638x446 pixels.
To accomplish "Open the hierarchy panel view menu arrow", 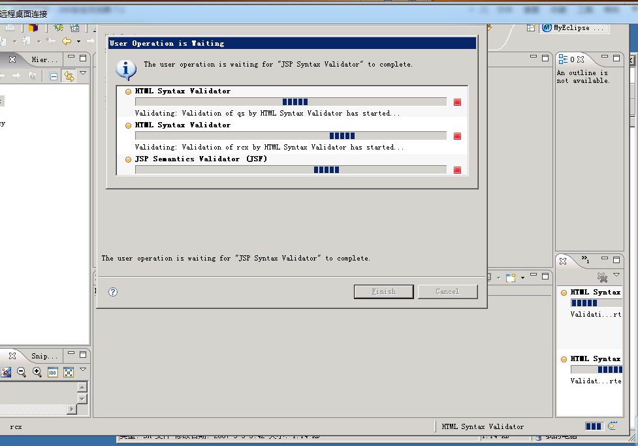I will pyautogui.click(x=83, y=74).
